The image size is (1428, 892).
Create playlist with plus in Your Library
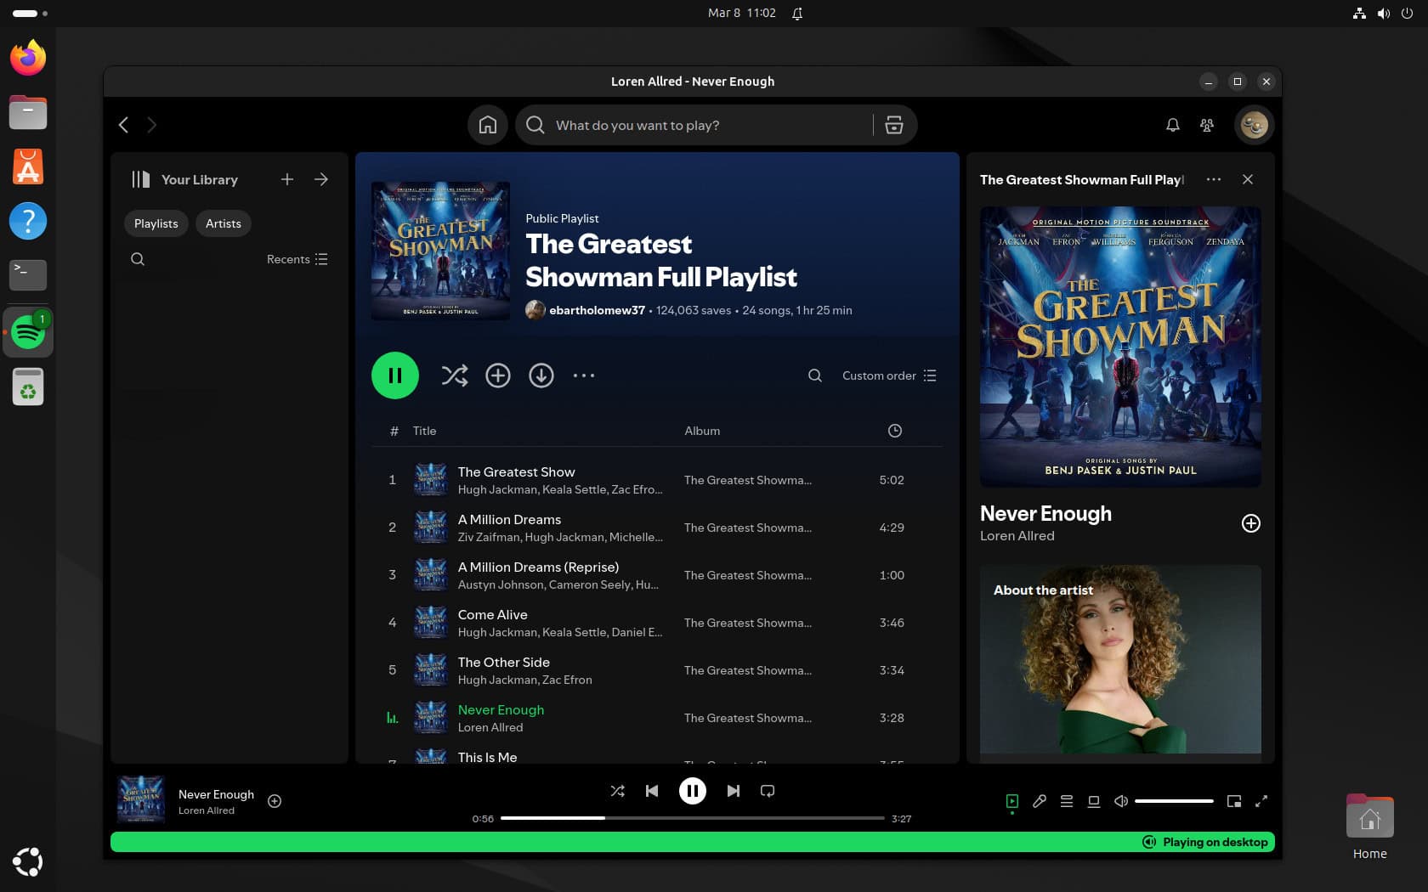[x=287, y=179]
